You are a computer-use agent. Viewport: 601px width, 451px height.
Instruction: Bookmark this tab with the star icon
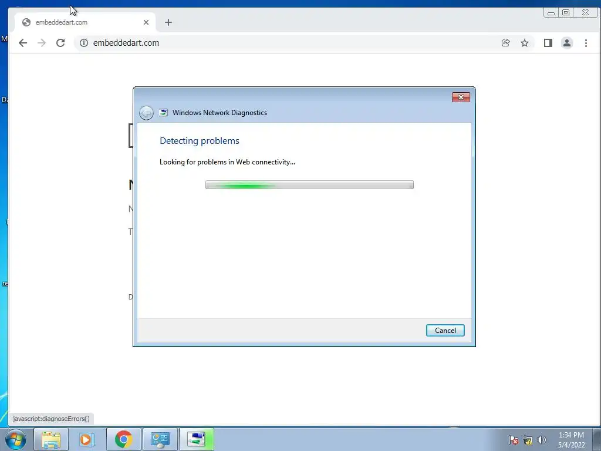coord(525,43)
